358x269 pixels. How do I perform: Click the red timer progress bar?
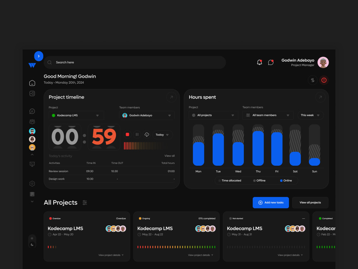(146, 146)
